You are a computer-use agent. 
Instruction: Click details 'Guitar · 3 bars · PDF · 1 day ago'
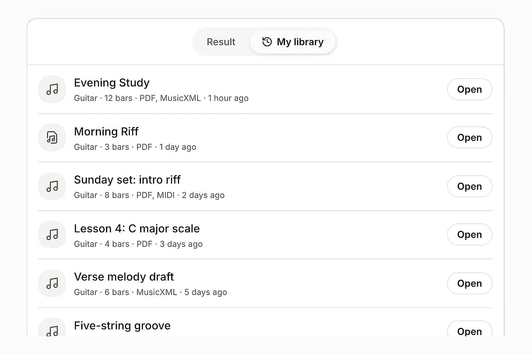pos(135,147)
